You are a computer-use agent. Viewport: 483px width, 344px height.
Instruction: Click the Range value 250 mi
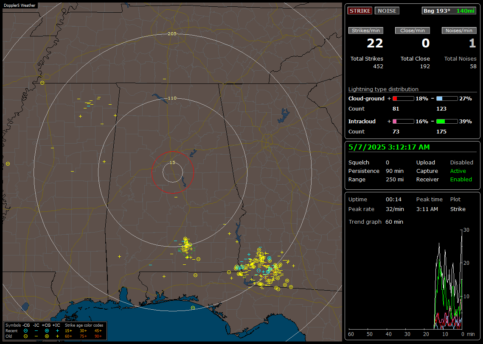click(x=395, y=180)
